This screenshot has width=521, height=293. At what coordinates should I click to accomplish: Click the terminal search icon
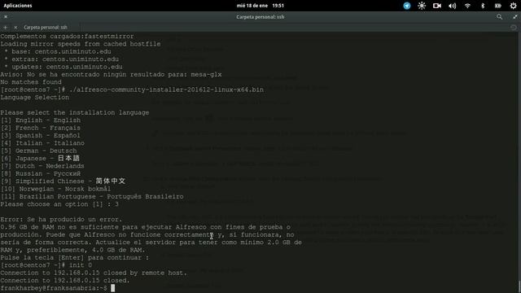(499, 16)
